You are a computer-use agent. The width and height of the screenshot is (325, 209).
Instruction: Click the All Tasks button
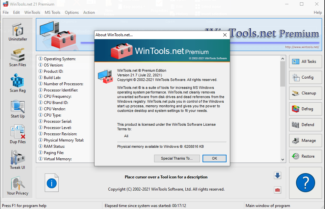click(x=305, y=62)
